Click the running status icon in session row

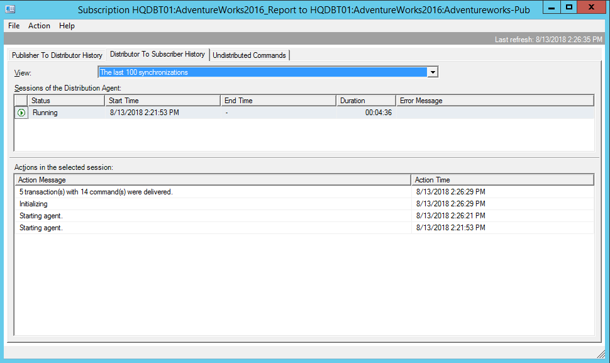[21, 113]
